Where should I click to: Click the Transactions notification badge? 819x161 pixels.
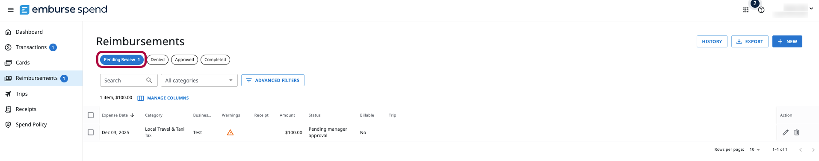(x=53, y=47)
